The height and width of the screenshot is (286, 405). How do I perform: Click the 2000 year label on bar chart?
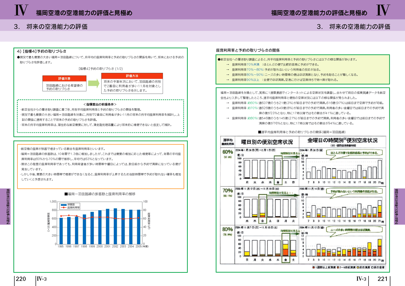coord(100,246)
